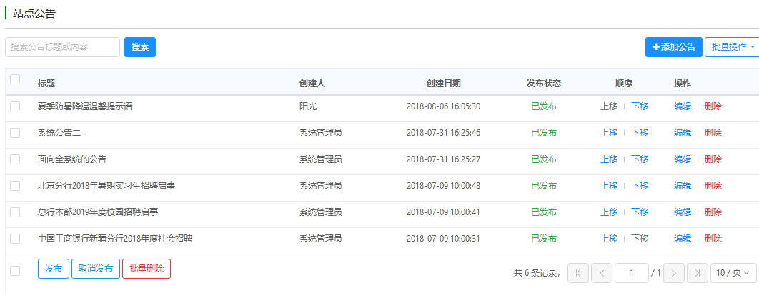Select checkbox for 系统公告二 row

coord(15,133)
